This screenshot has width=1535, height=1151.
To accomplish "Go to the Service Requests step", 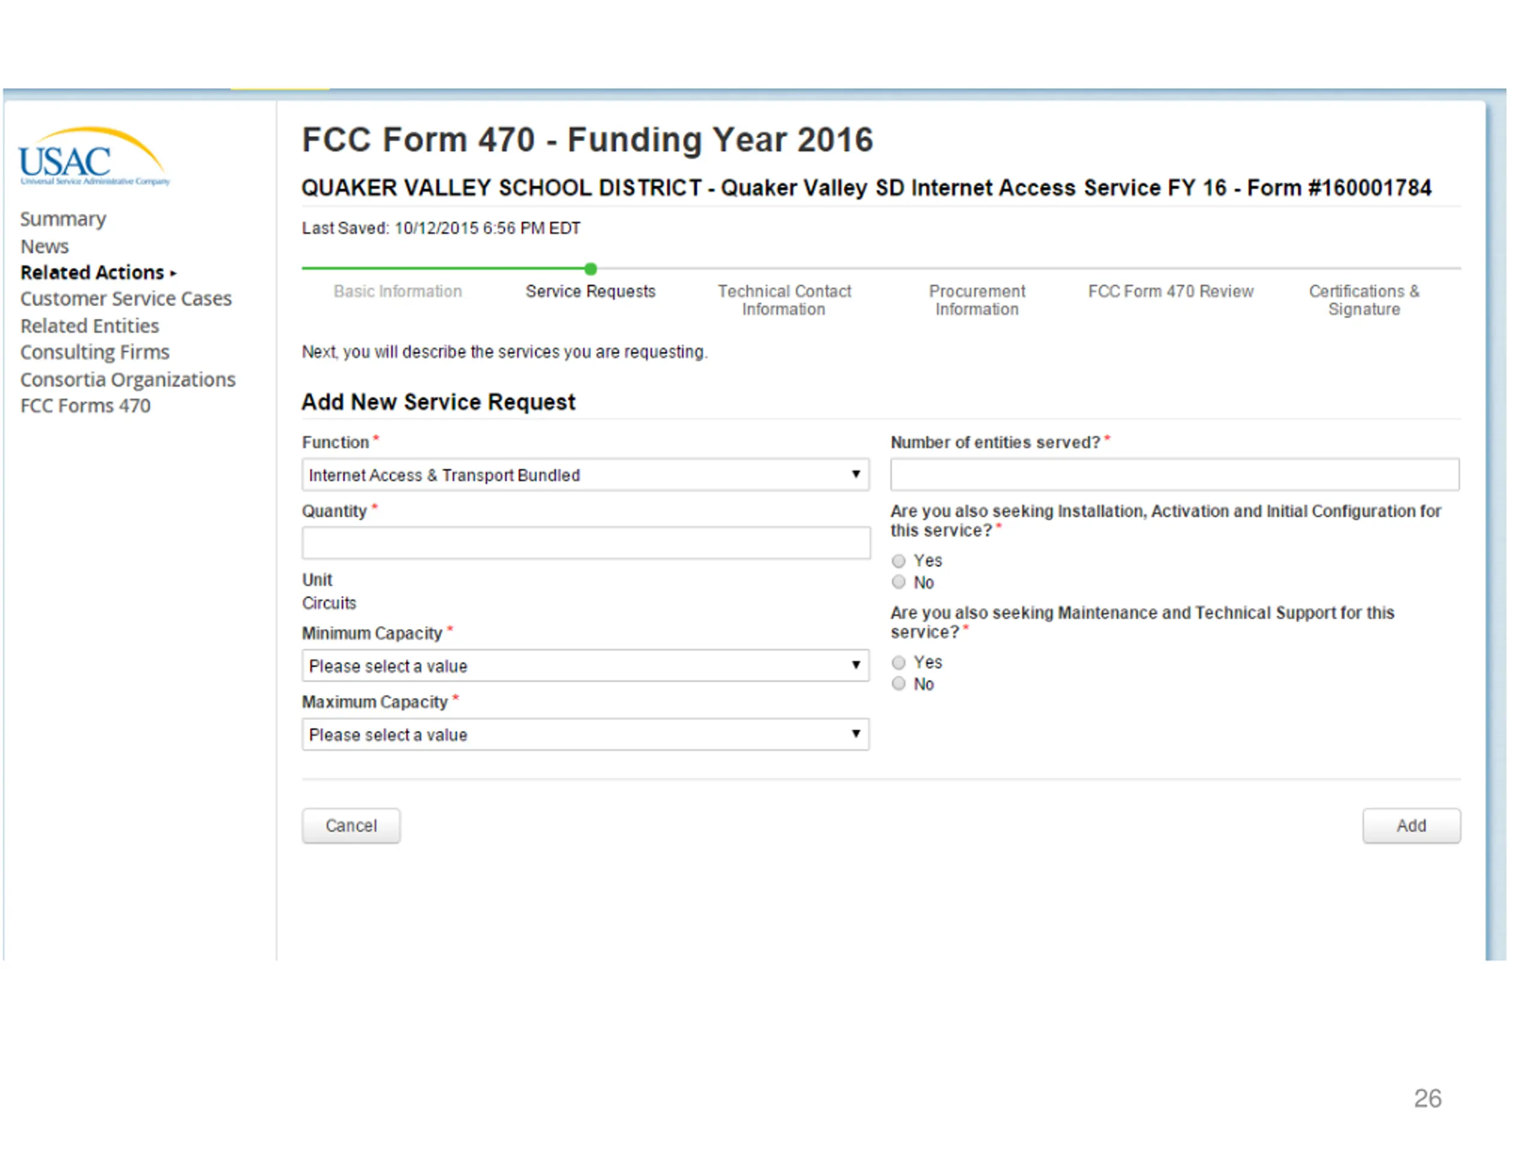I will pos(591,291).
